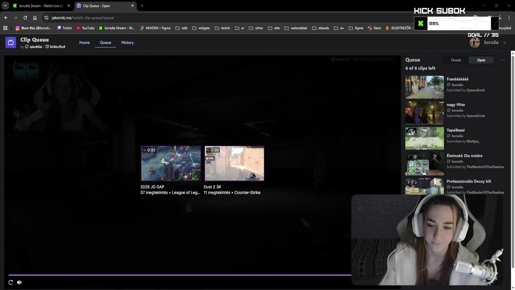This screenshot has height=290, width=515.
Task: Open the edit bookmarks folder
Action: click(181, 28)
